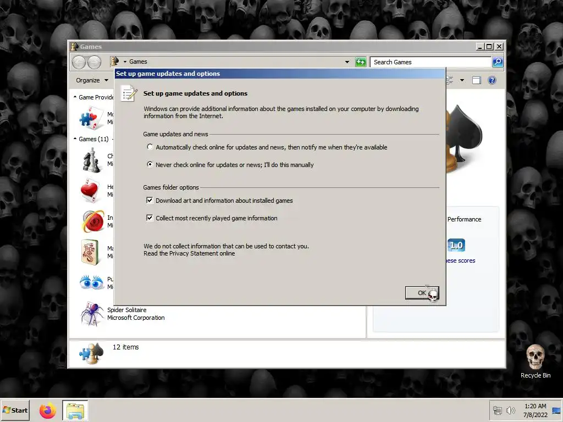Open the view options dropdown arrow
The width and height of the screenshot is (563, 422).
click(x=462, y=80)
